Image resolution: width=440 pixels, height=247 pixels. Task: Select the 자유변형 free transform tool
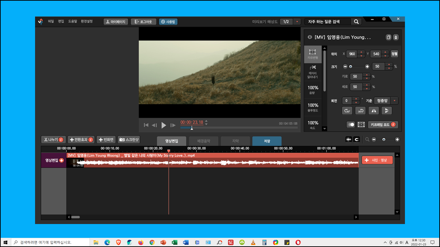[312, 55]
